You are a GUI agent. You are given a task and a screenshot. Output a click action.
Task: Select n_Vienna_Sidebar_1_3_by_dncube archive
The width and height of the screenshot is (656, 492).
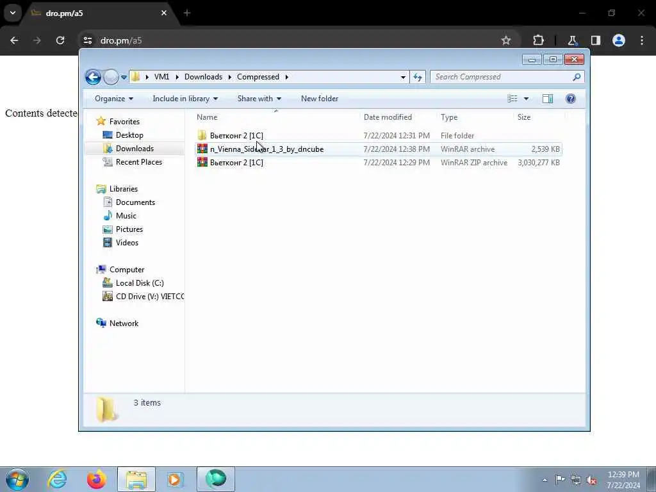click(378, 149)
